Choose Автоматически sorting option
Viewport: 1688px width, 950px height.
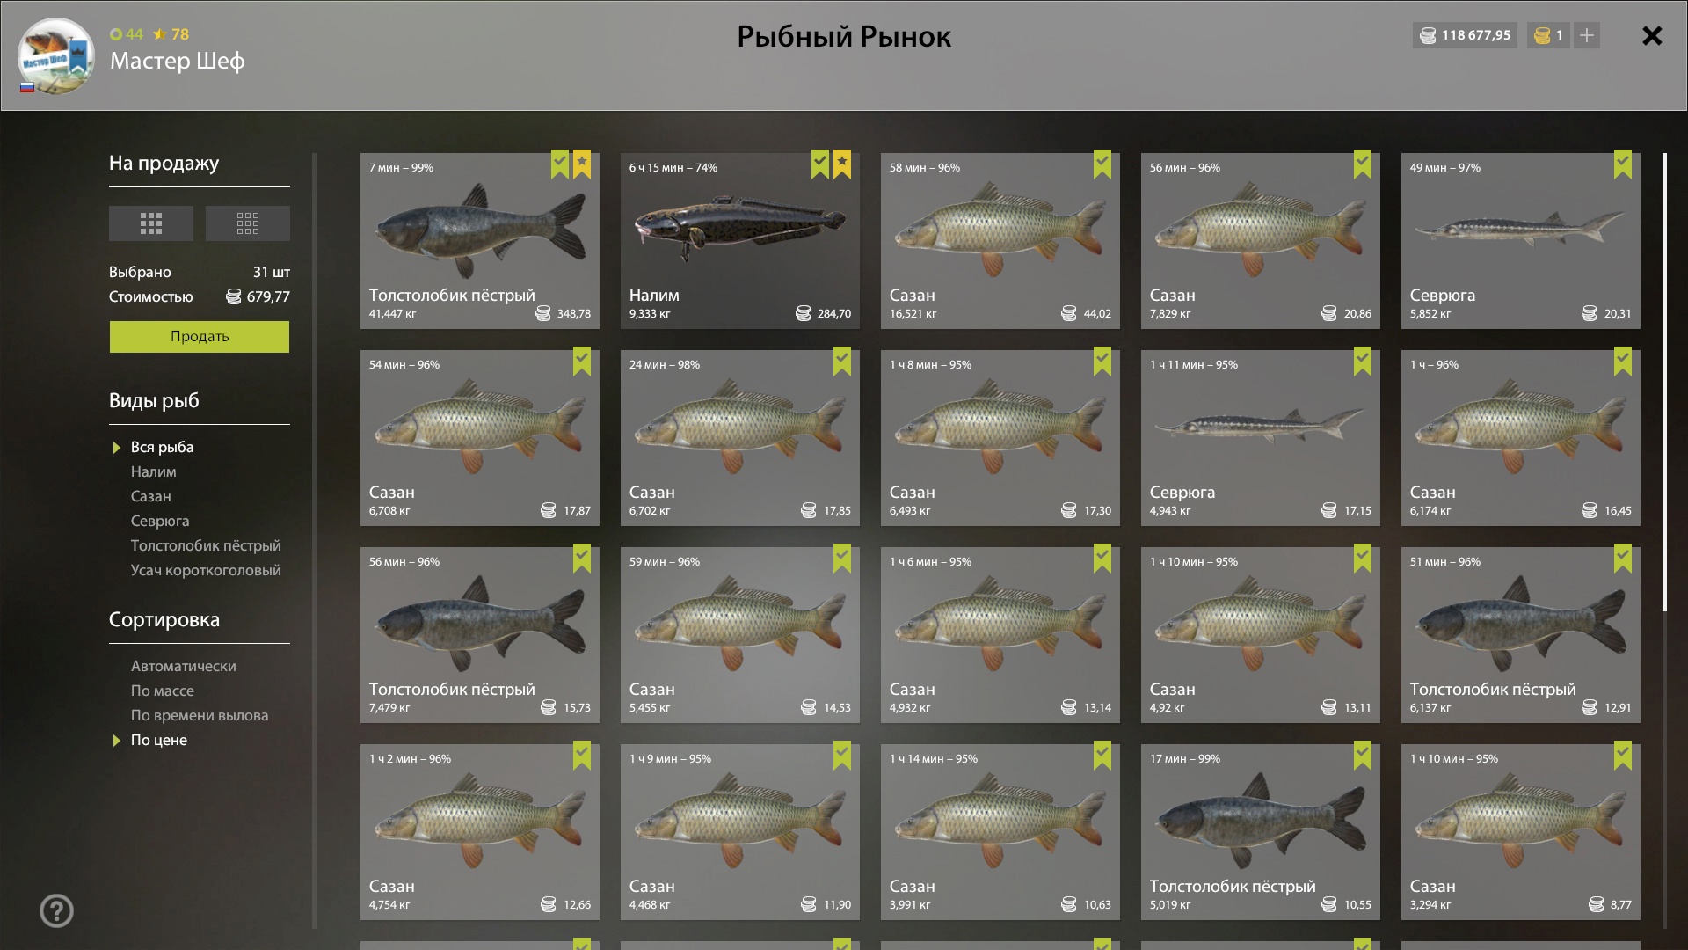point(184,667)
